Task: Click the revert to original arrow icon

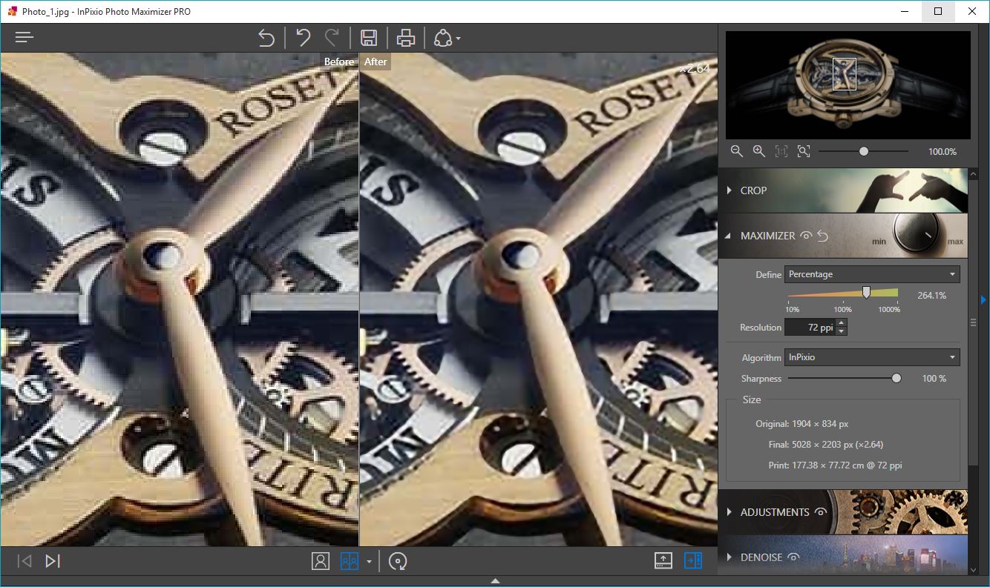Action: (x=266, y=38)
